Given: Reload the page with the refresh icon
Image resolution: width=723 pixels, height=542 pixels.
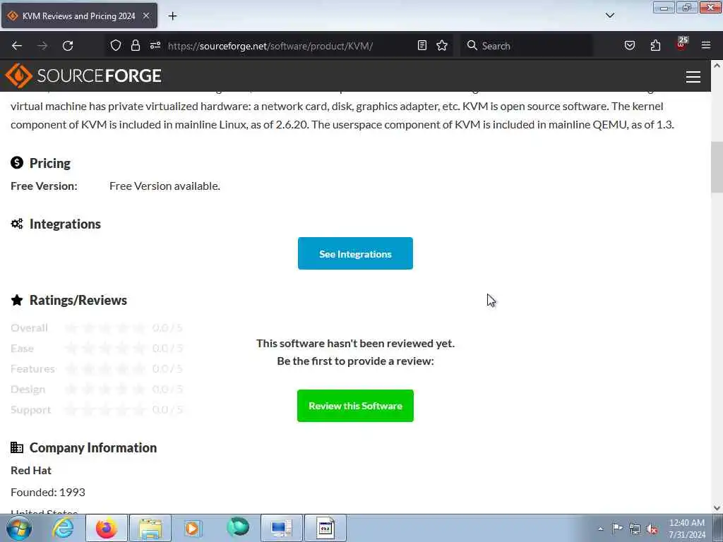Looking at the screenshot, I should coord(68,46).
